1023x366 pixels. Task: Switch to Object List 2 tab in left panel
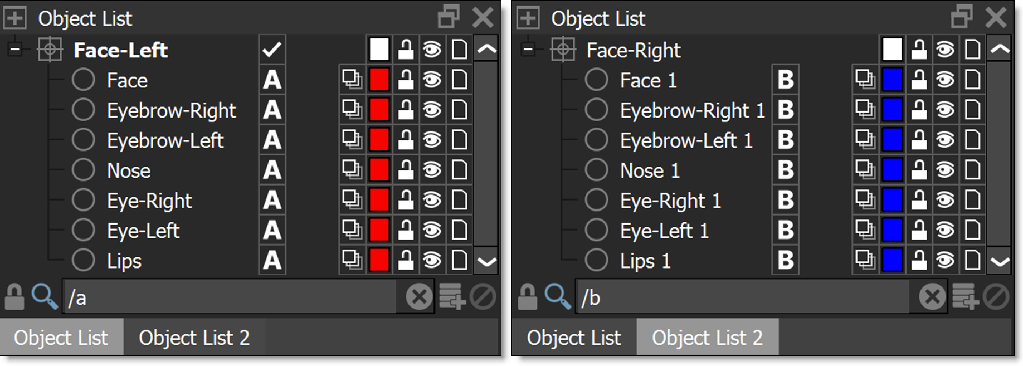coord(194,338)
